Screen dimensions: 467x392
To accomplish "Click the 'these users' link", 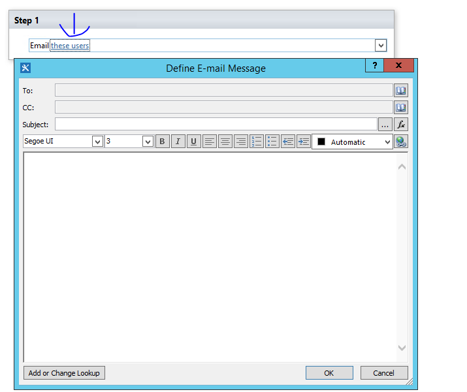I will [x=70, y=46].
